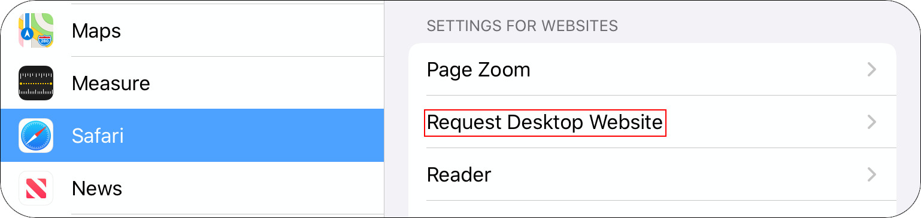
Task: Select the Safari label in sidebar
Action: (98, 136)
